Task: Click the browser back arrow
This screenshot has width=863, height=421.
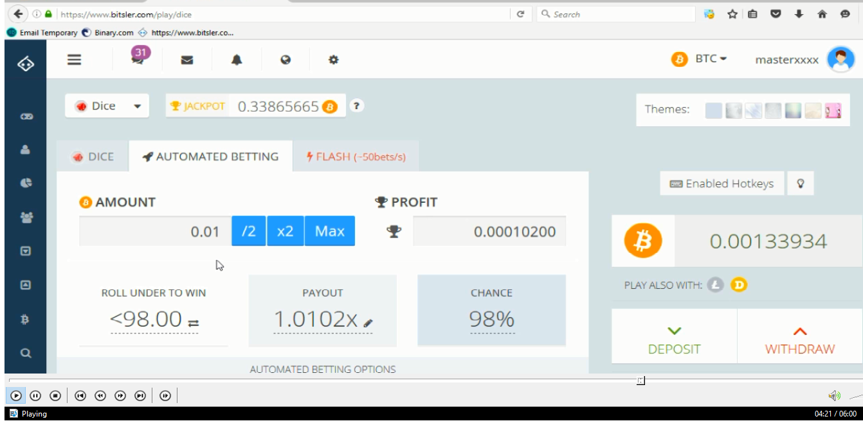Action: [17, 14]
